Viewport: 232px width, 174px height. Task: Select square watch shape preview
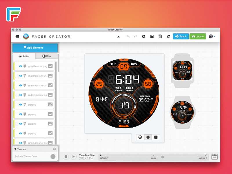tap(156, 137)
